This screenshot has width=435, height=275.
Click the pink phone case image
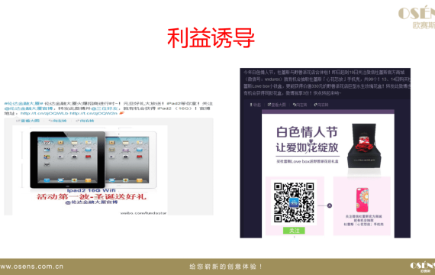(x=362, y=200)
